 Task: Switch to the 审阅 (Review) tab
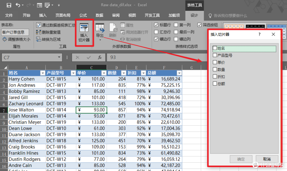116,15
